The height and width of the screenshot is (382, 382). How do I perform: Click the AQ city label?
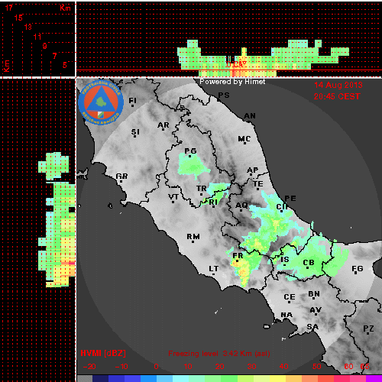pyautogui.click(x=241, y=206)
